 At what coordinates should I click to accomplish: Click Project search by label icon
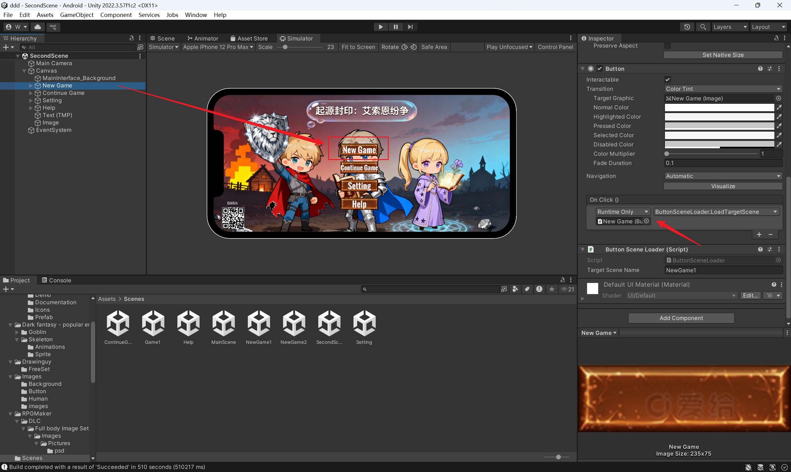(527, 289)
